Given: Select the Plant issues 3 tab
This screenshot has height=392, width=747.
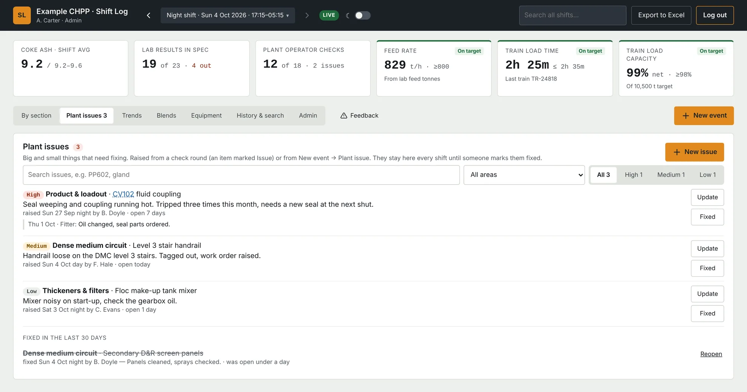Looking at the screenshot, I should coord(87,116).
